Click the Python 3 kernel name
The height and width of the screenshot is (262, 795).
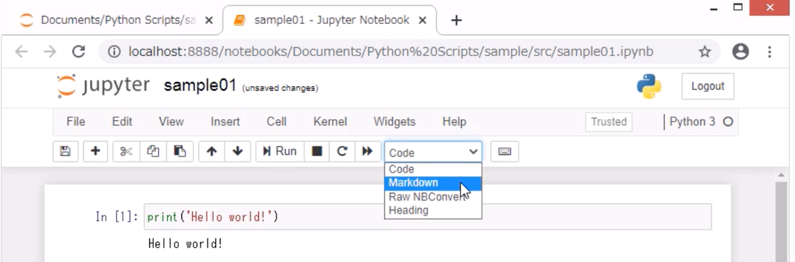point(692,122)
